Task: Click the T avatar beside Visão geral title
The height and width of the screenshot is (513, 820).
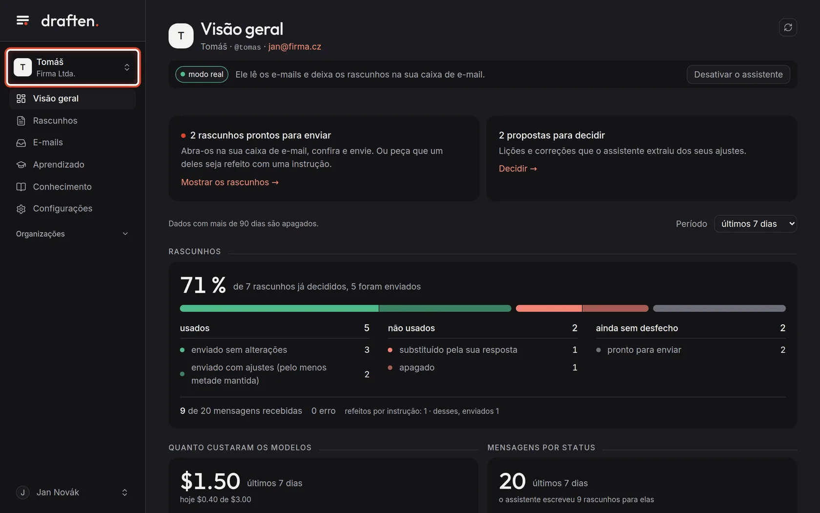Action: point(181,36)
